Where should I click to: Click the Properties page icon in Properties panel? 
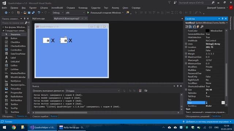click(194, 27)
